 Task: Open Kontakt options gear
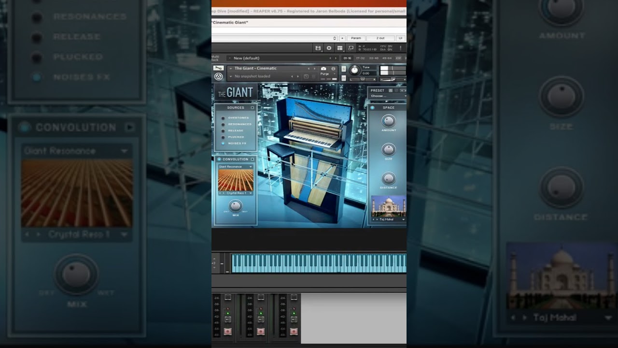329,48
